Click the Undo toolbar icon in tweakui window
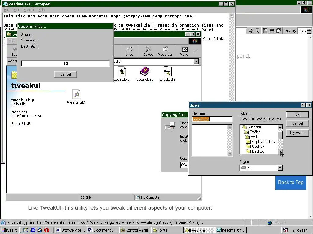Screen dimensions: 313x234 129,51
